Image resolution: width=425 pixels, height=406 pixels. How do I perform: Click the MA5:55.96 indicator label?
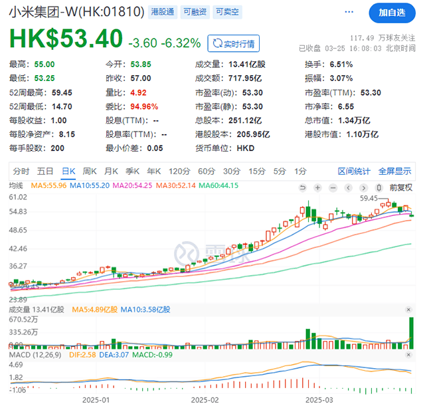[x=48, y=186]
